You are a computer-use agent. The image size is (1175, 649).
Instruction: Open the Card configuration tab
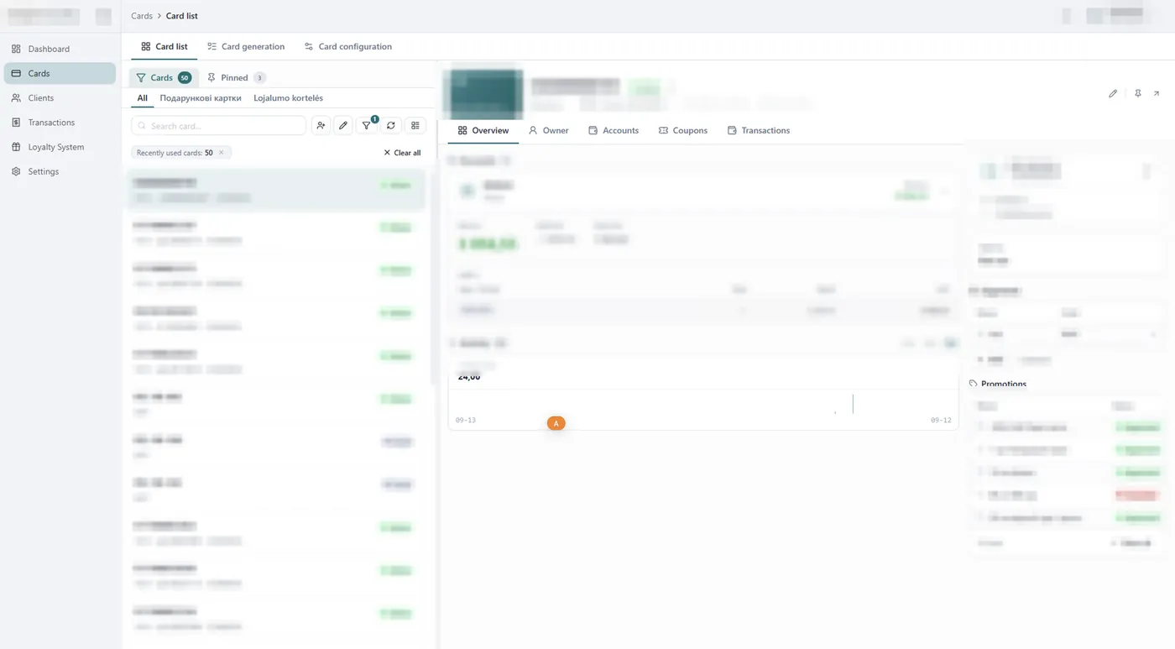click(x=348, y=46)
